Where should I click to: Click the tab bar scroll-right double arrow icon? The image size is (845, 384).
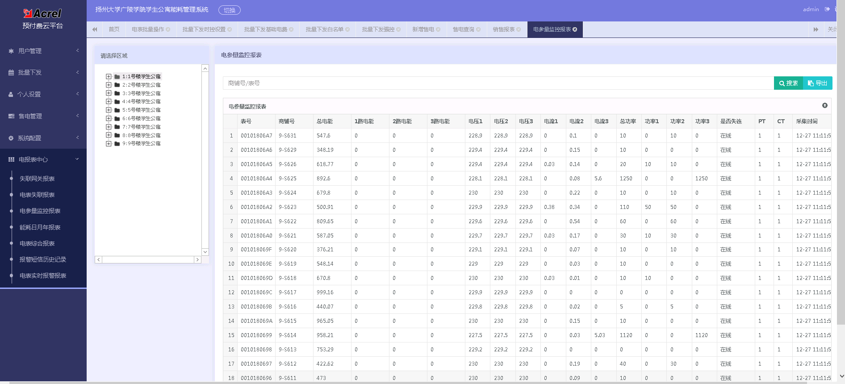(816, 29)
